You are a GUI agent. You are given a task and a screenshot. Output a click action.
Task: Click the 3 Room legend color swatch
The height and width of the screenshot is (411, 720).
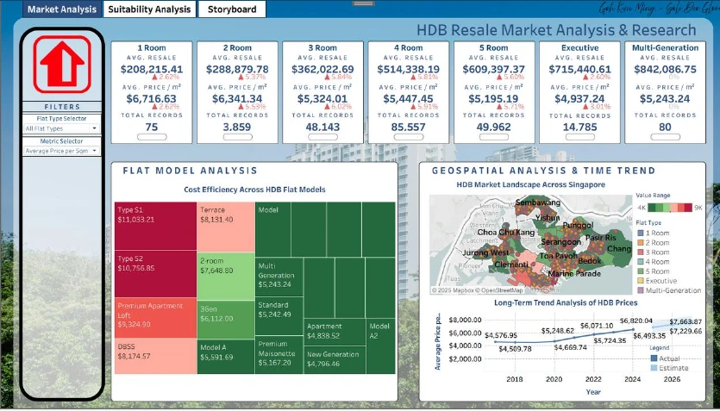pyautogui.click(x=641, y=252)
